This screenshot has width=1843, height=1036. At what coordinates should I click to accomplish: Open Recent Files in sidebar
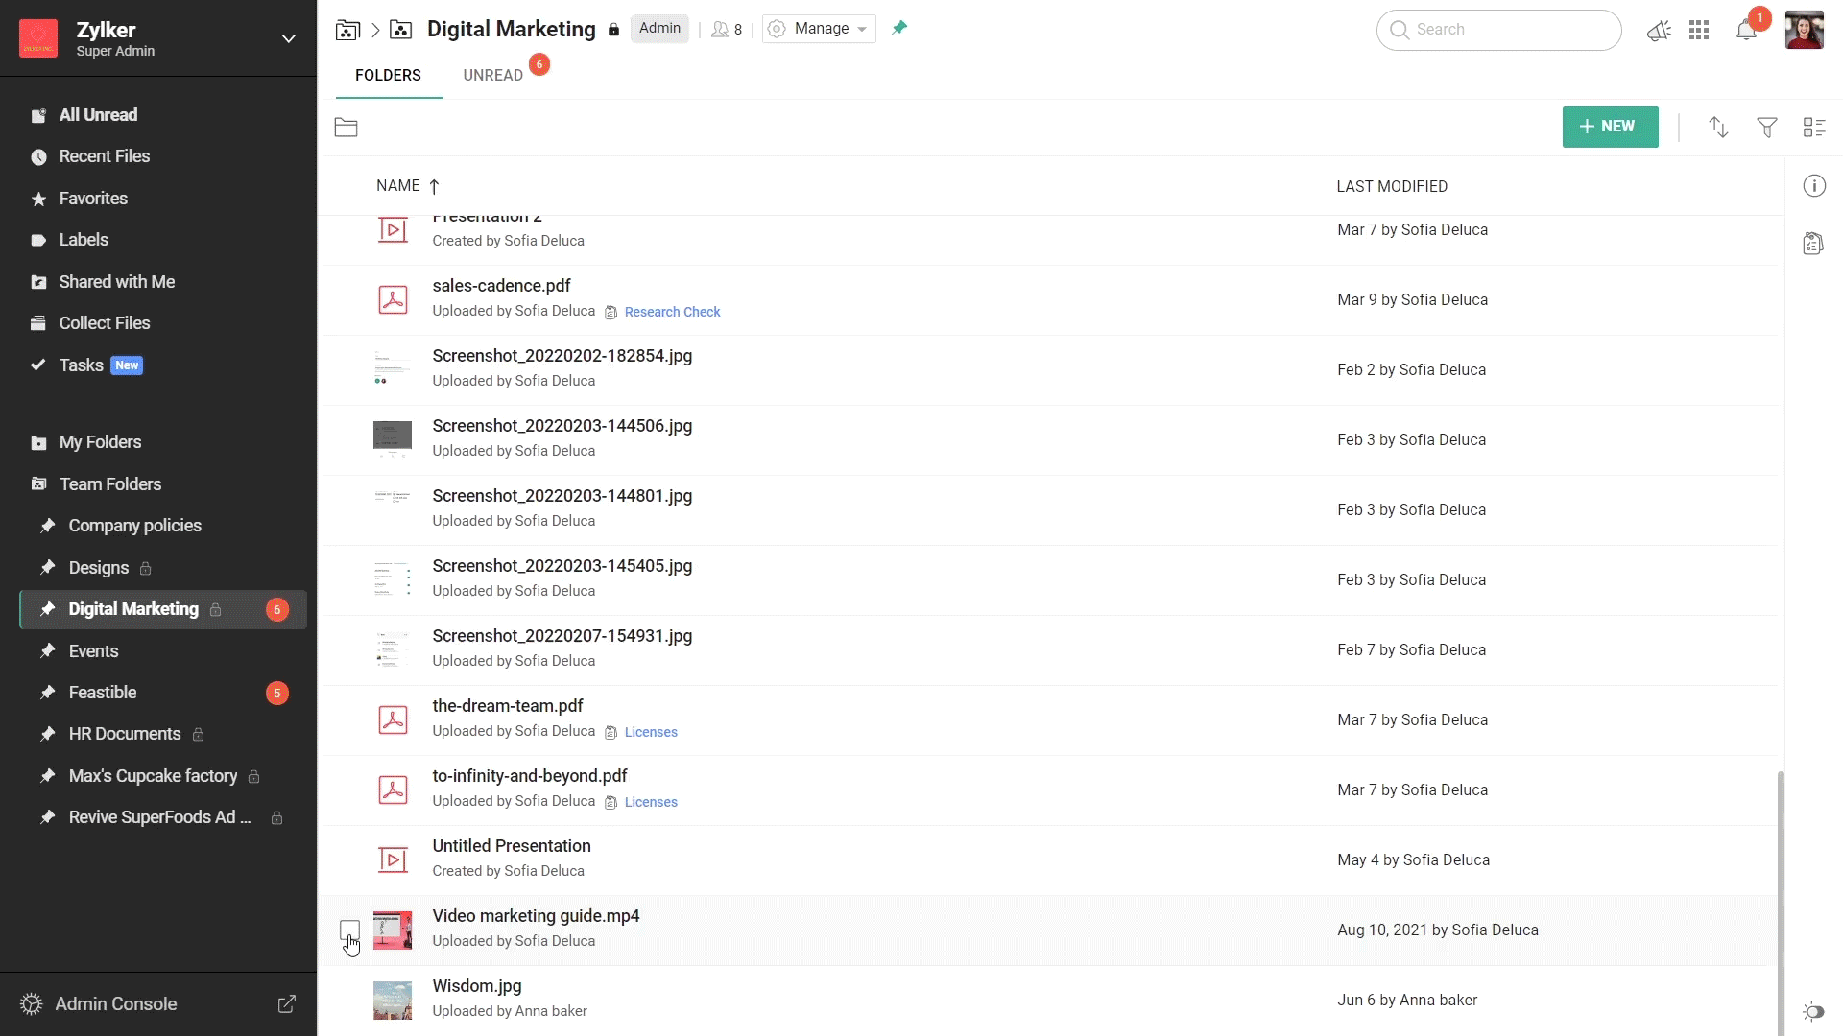105,156
